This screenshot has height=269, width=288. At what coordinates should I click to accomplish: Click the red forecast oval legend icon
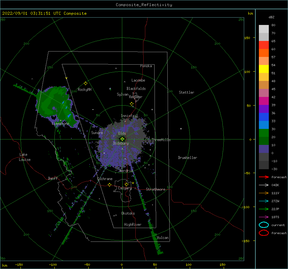[x=264, y=233]
